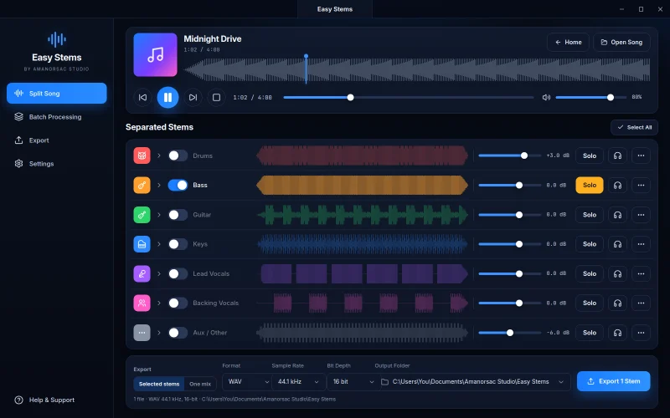This screenshot has height=418, width=670.
Task: Expand the Keys stem row chevron
Action: 159,244
